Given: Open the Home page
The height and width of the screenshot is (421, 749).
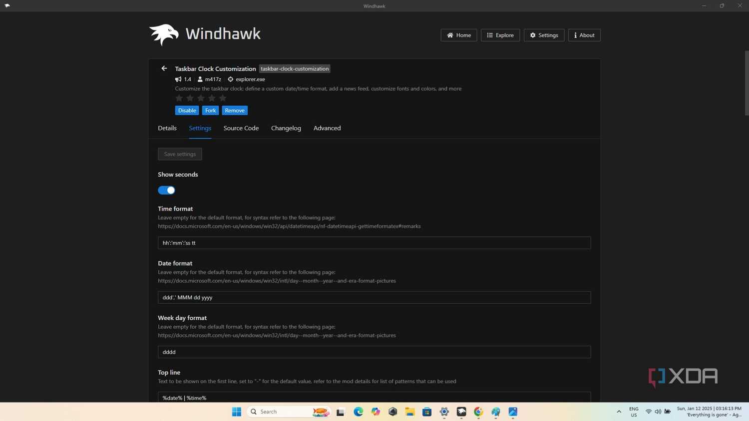Looking at the screenshot, I should tap(458, 35).
